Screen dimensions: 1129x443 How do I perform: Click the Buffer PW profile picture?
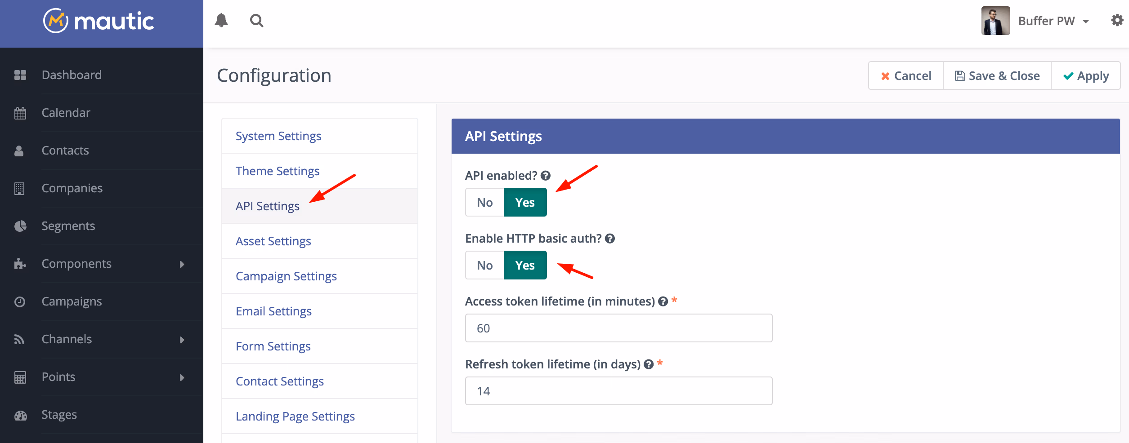(995, 21)
